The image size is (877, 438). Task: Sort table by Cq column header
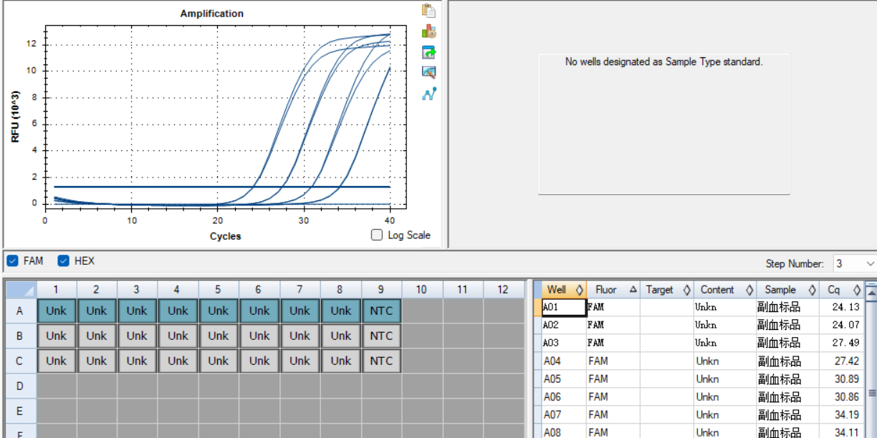842,290
